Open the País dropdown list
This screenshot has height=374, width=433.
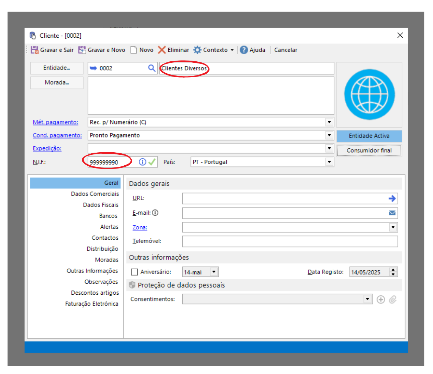click(x=329, y=162)
